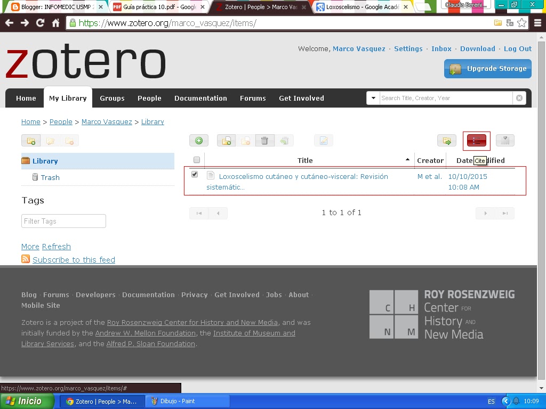Viewport: 546px width, 409px height.
Task: Click the library settings columns icon
Action: tap(505, 141)
